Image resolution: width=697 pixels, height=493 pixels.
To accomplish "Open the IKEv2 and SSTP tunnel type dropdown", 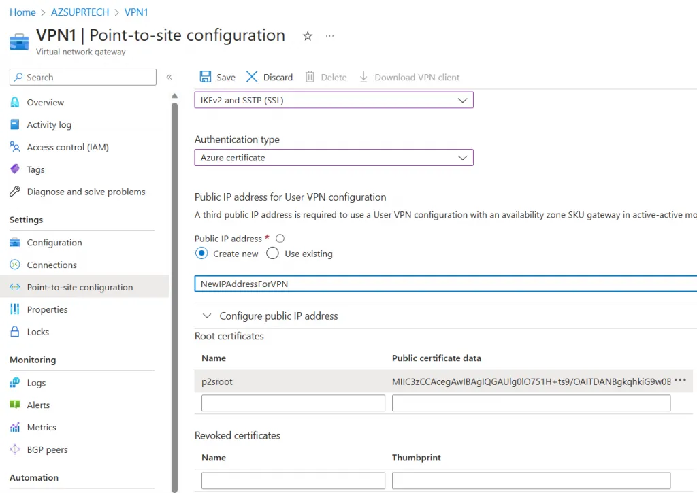I will click(x=334, y=100).
